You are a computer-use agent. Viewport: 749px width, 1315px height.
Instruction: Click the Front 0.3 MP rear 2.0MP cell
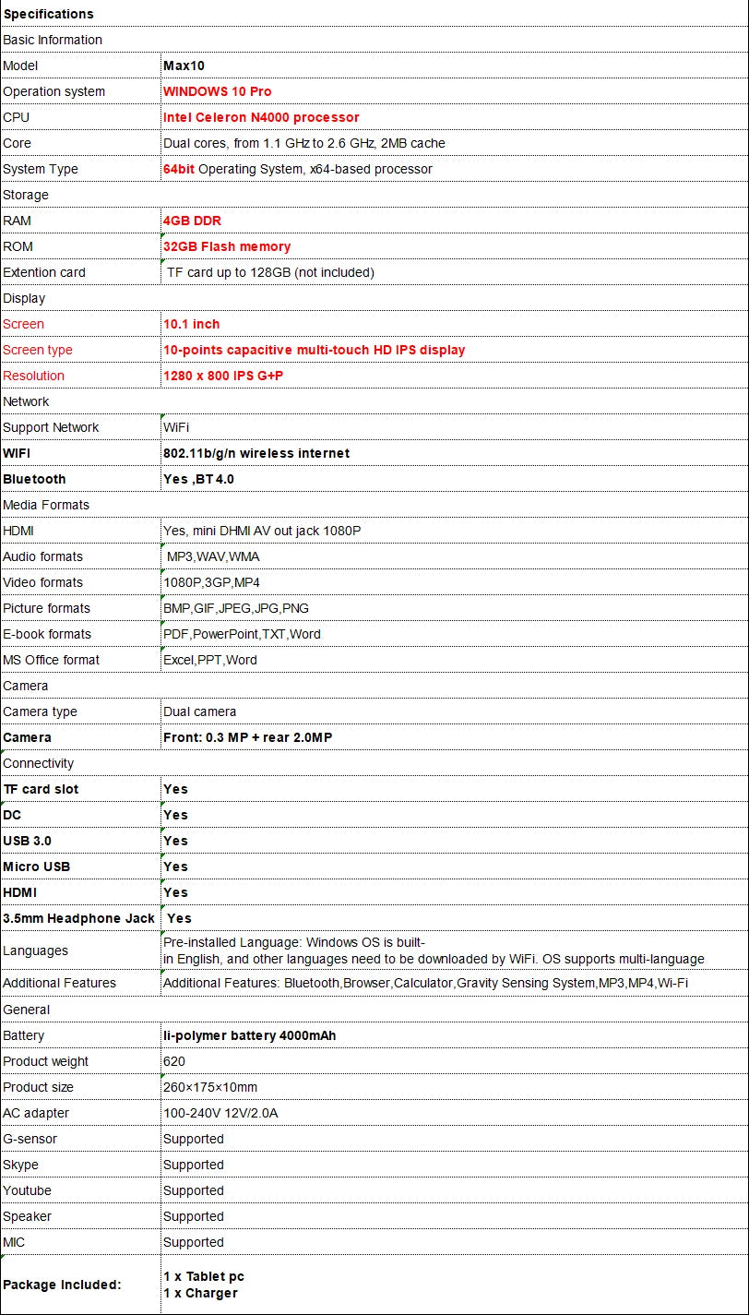[x=455, y=737]
